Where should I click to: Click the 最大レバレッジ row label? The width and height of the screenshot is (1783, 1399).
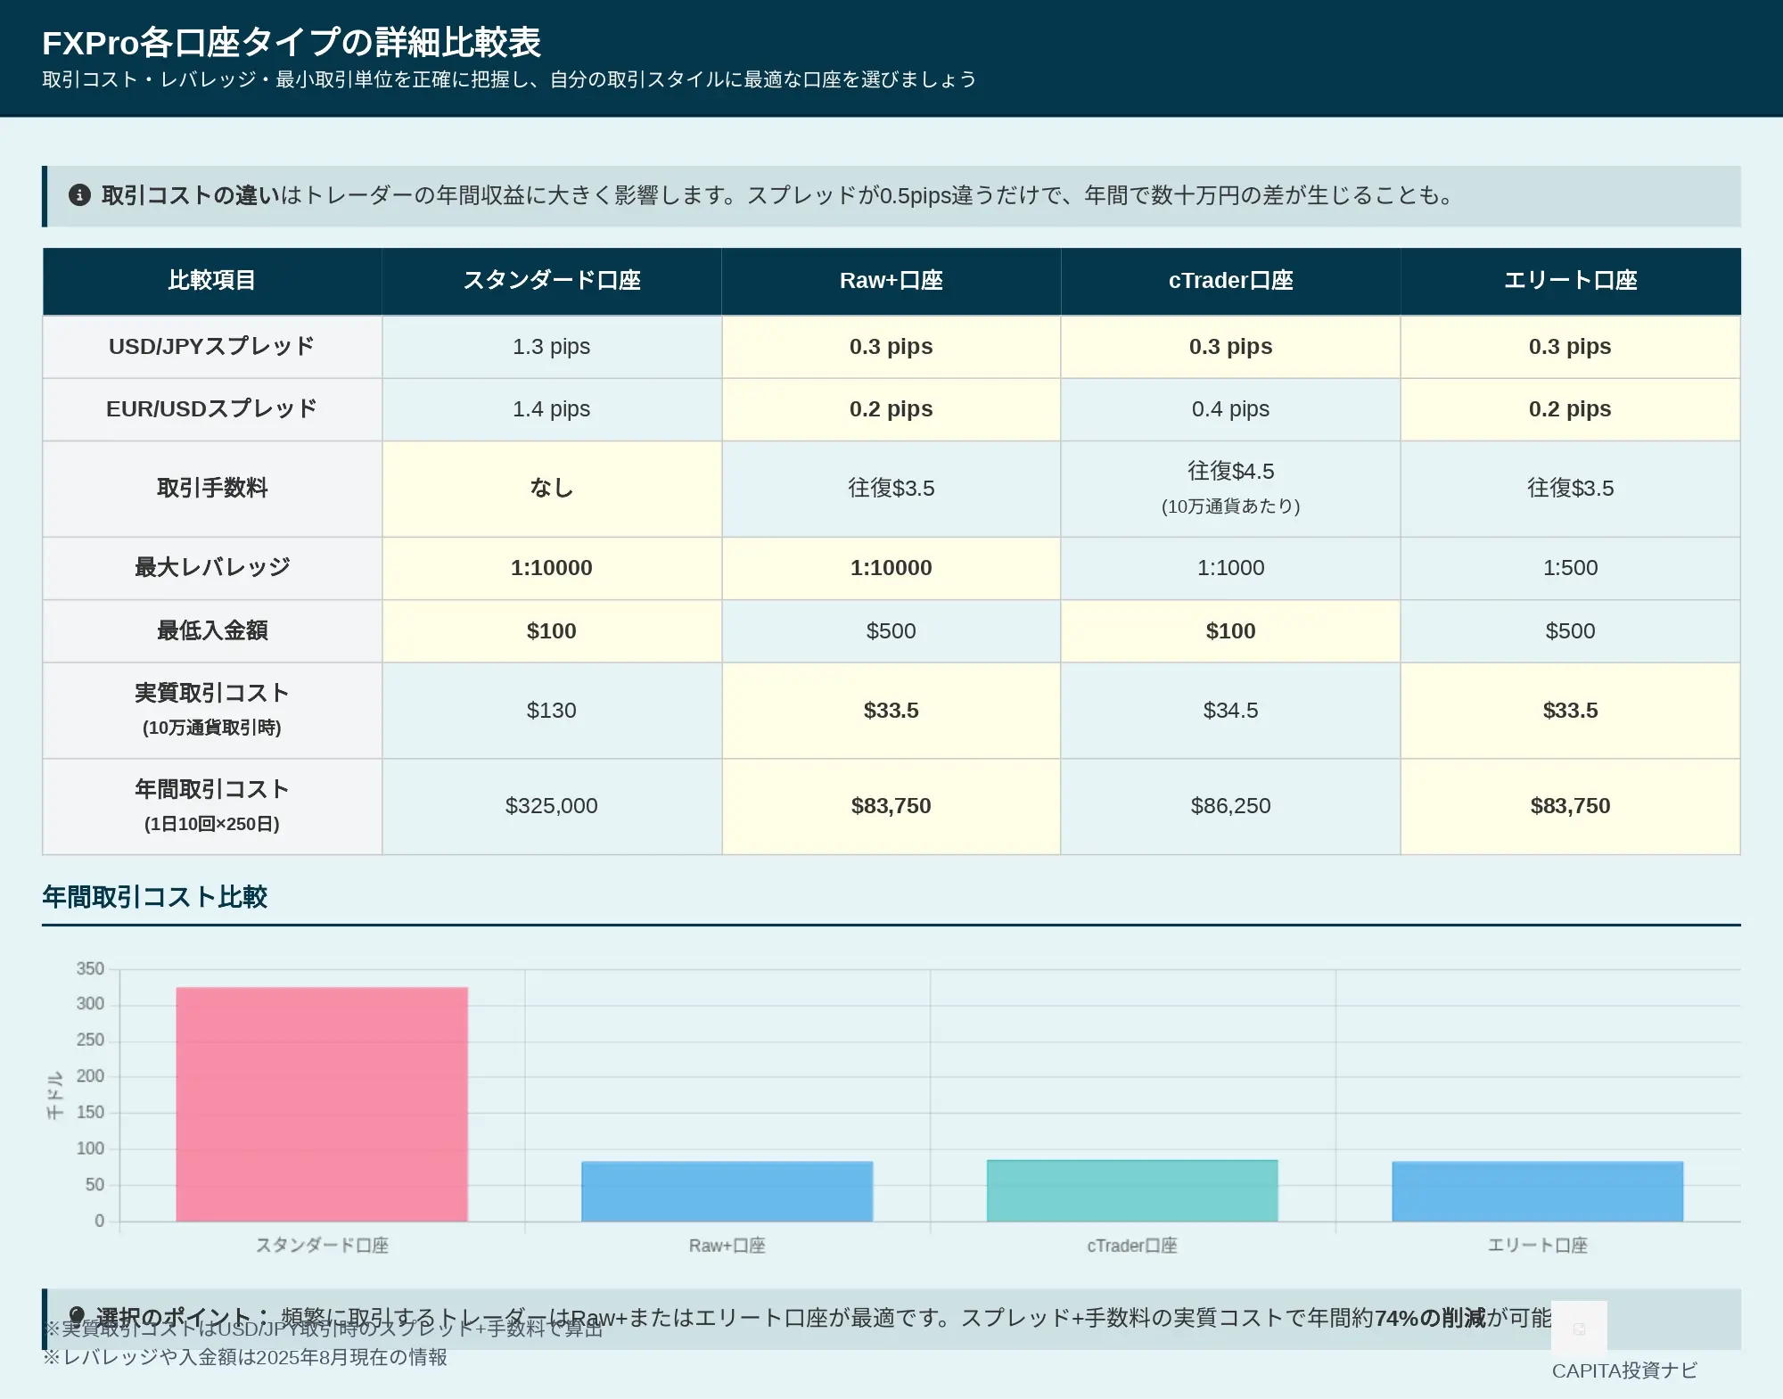pos(212,568)
